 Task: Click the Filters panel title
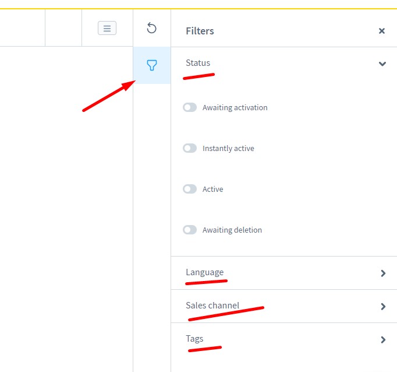pyautogui.click(x=200, y=31)
